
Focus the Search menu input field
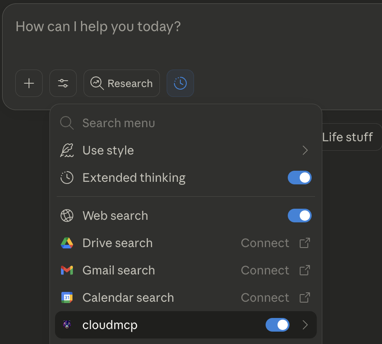pos(185,123)
